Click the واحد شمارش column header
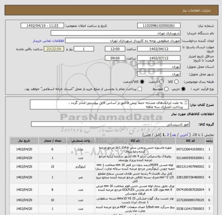Viewport: 222px width, 215px height. [x=81, y=141]
